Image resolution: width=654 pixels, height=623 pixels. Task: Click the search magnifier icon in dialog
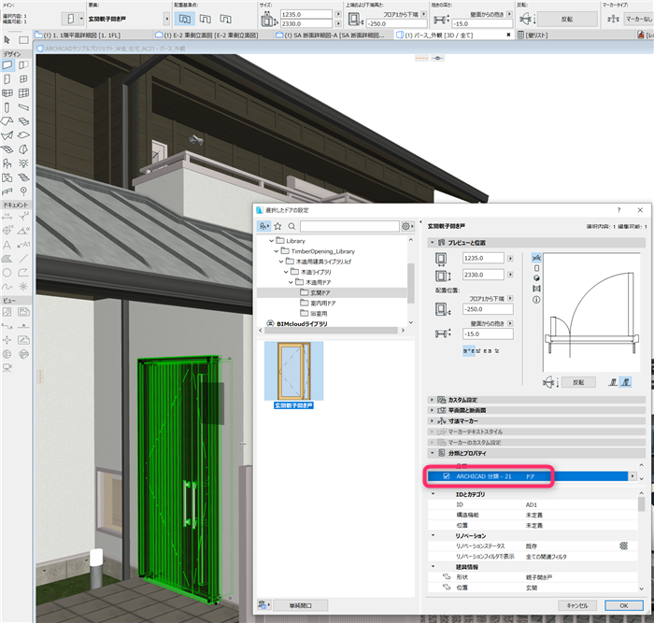(x=291, y=226)
